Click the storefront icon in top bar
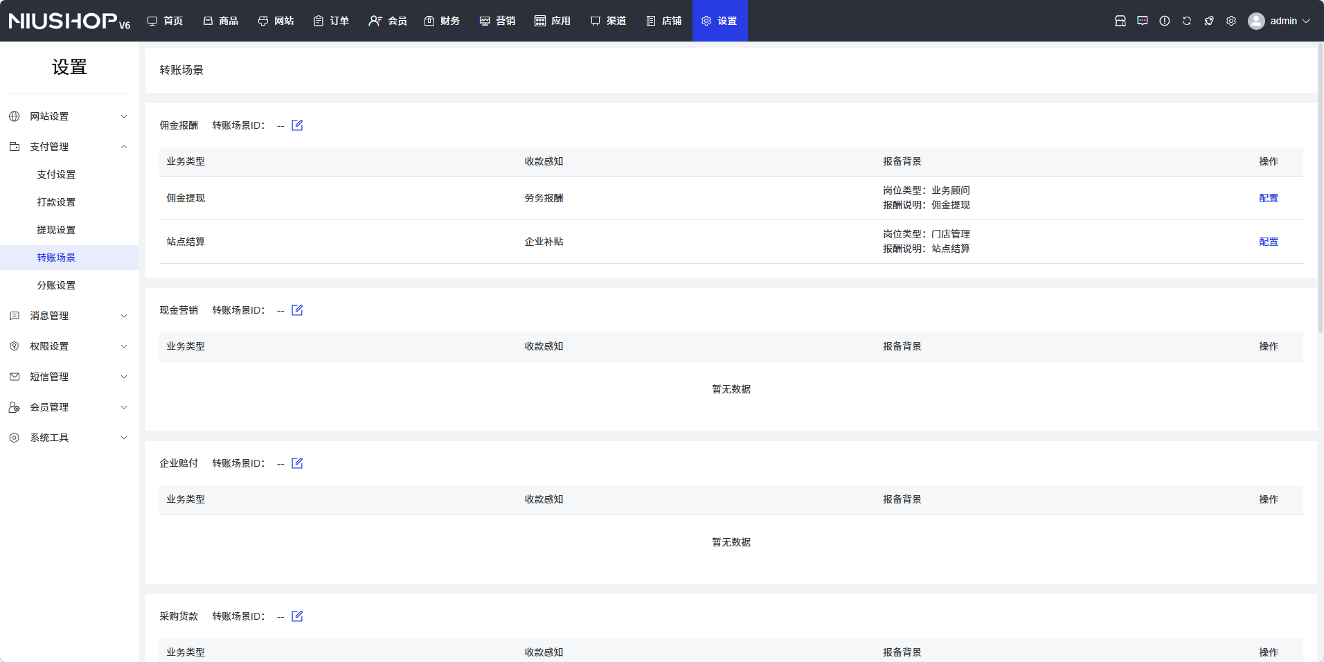Image resolution: width=1324 pixels, height=662 pixels. 1120,21
